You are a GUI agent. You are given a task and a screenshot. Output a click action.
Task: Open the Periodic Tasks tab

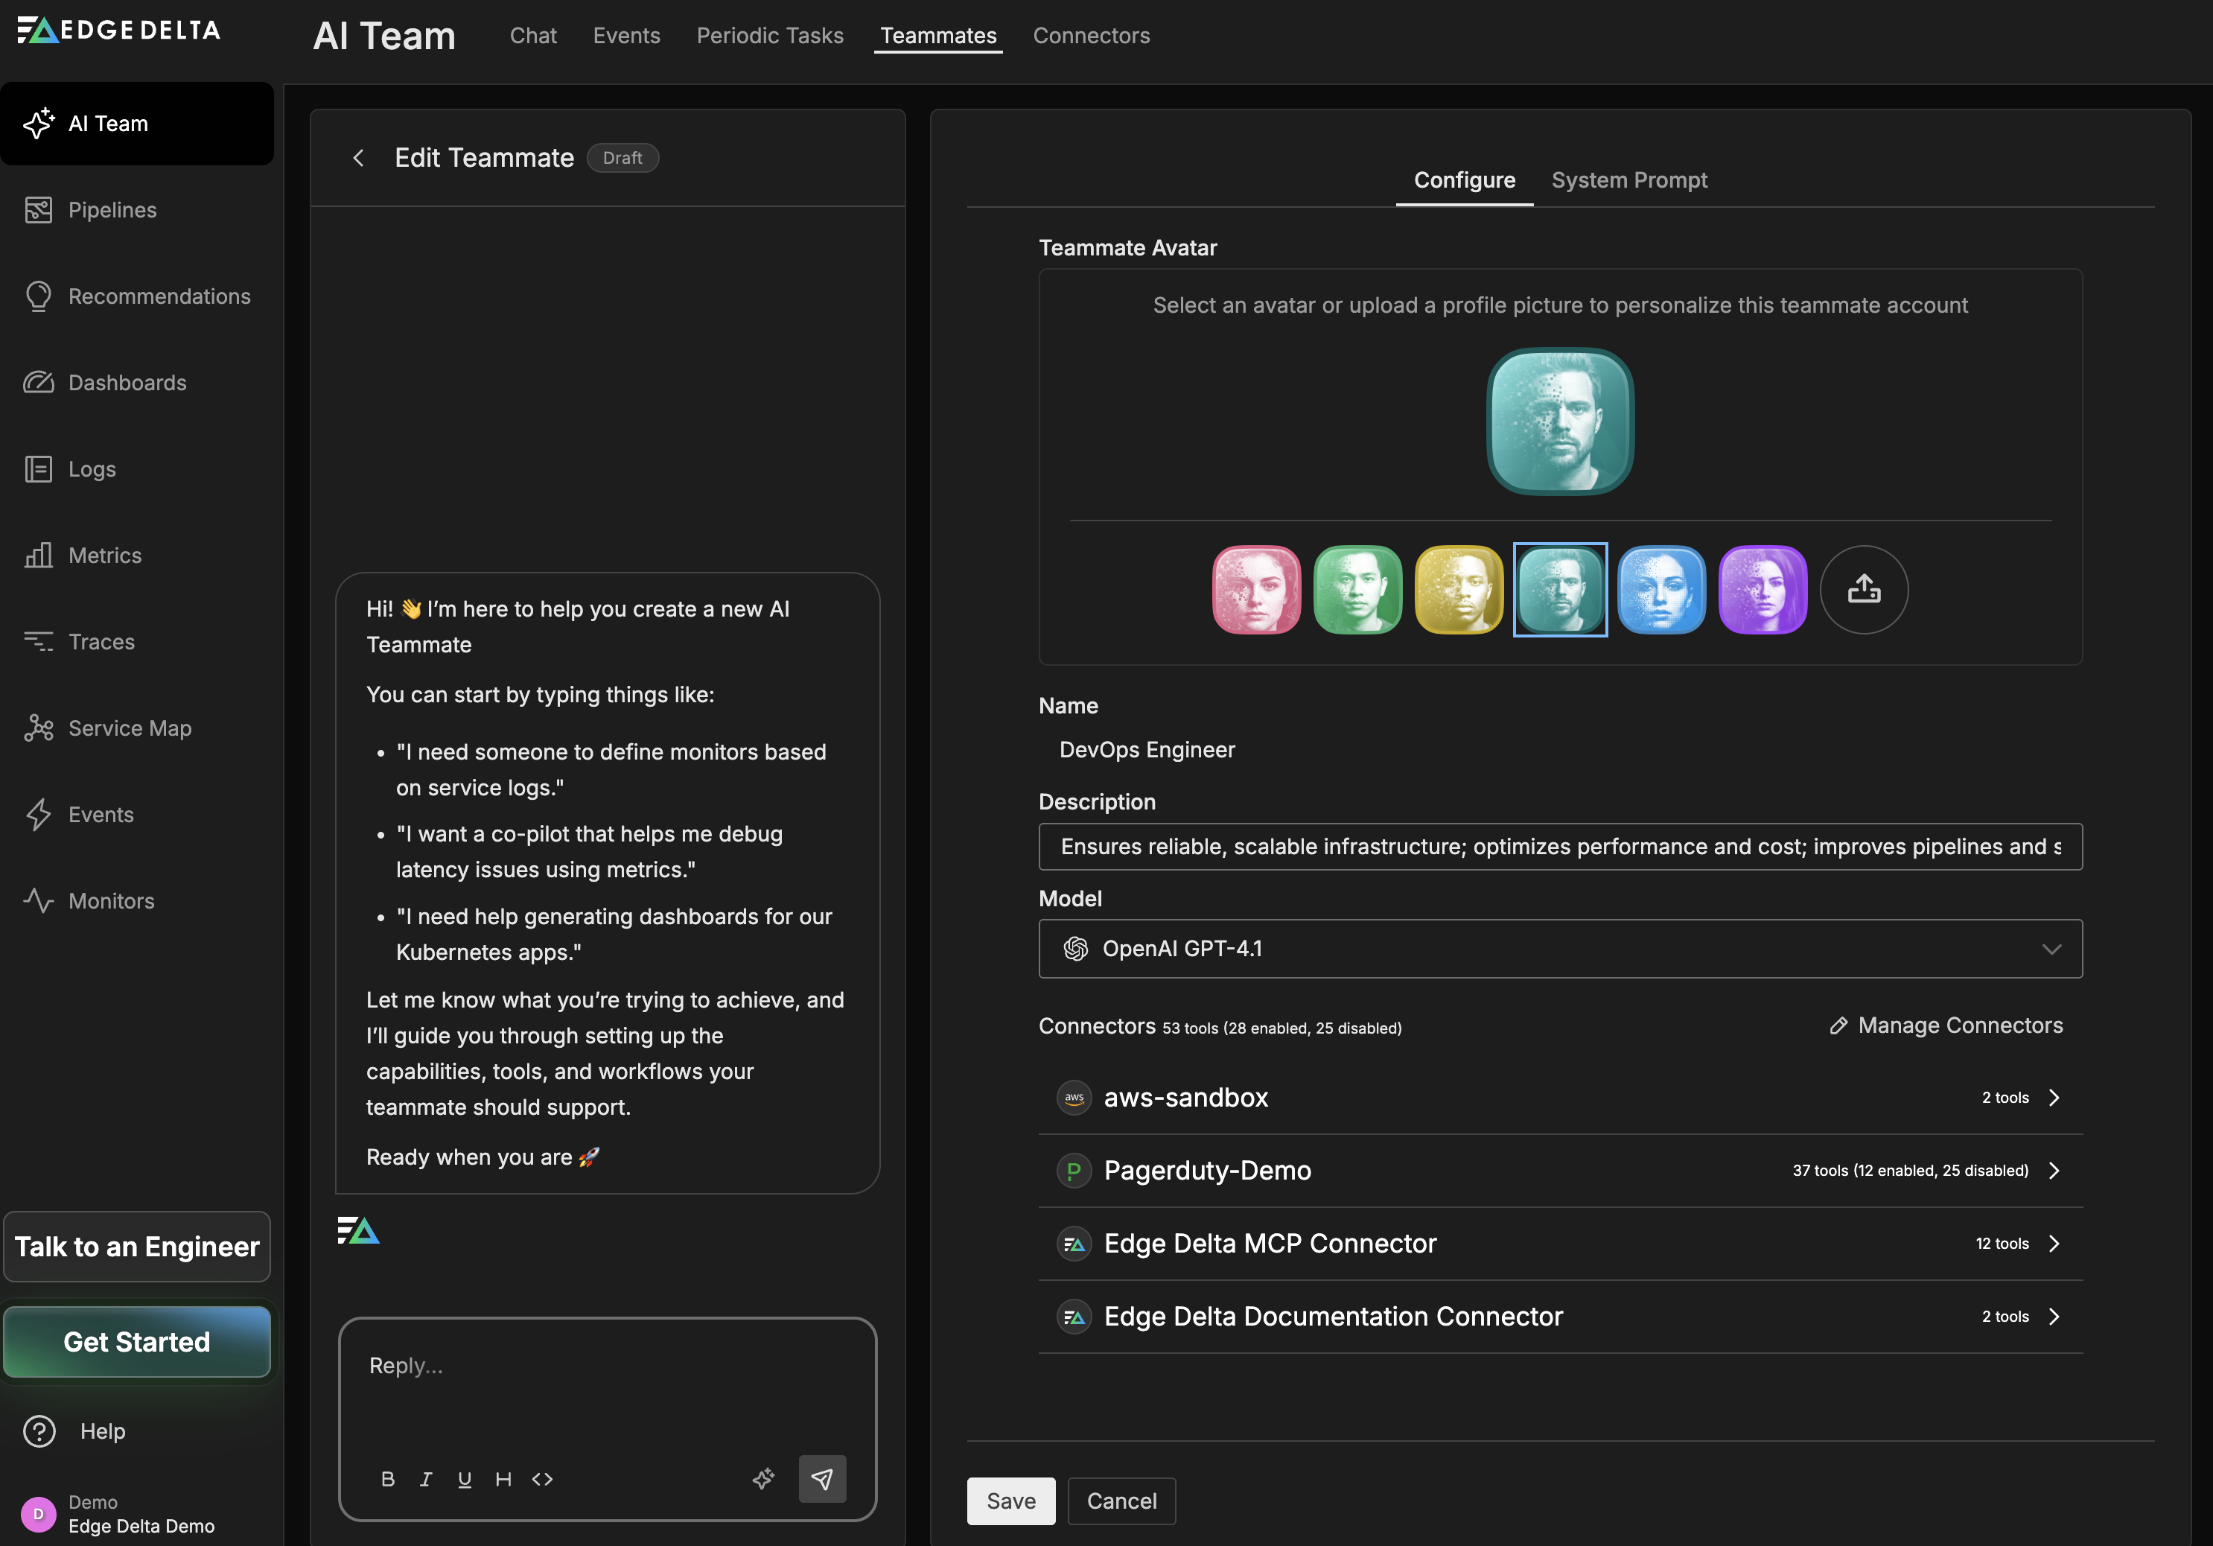pyautogui.click(x=769, y=36)
